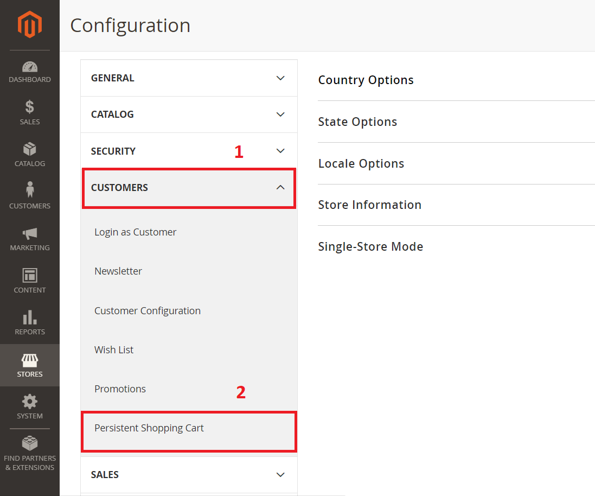Screen dimensions: 595x496
Task: Open the System gear icon
Action: tap(30, 402)
